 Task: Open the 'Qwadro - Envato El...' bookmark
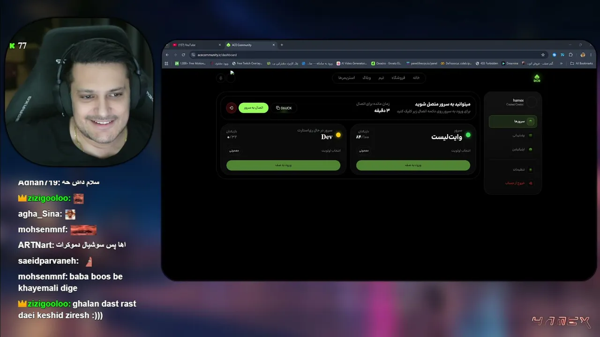386,64
